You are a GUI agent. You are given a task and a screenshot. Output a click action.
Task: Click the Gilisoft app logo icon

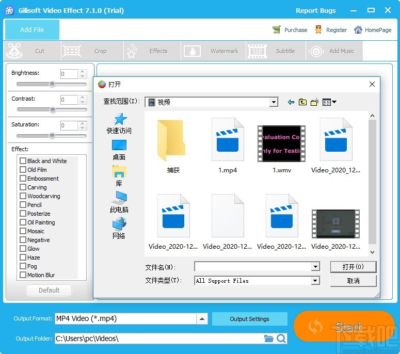[x=9, y=10]
